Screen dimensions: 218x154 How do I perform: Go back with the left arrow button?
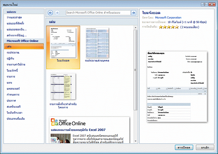(50, 13)
